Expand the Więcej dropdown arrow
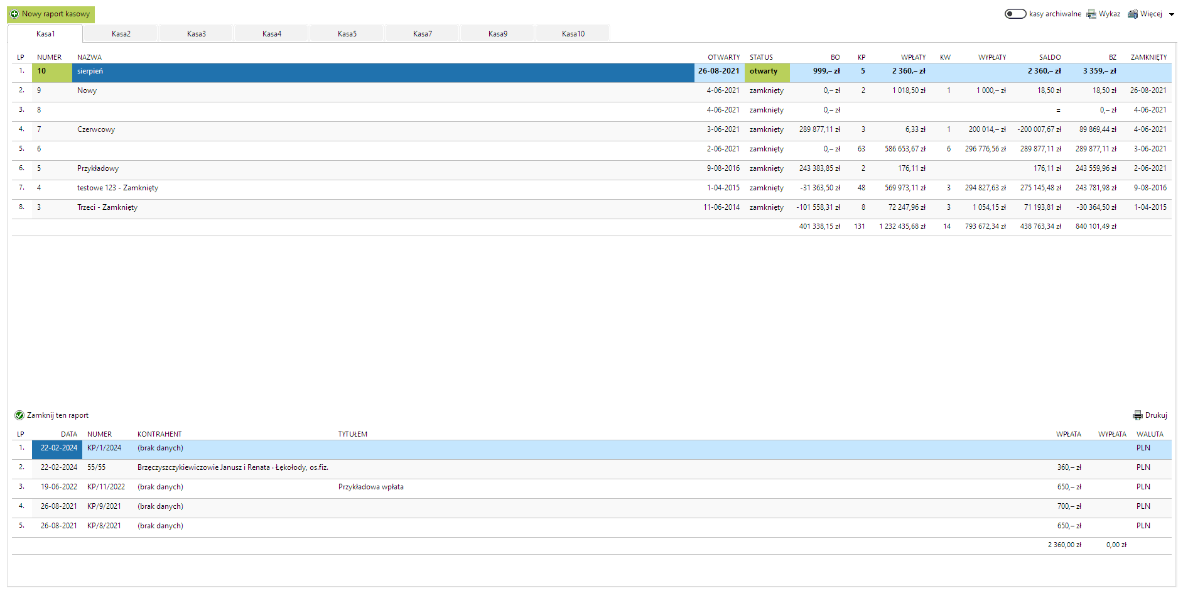The height and width of the screenshot is (593, 1183). pyautogui.click(x=1172, y=14)
